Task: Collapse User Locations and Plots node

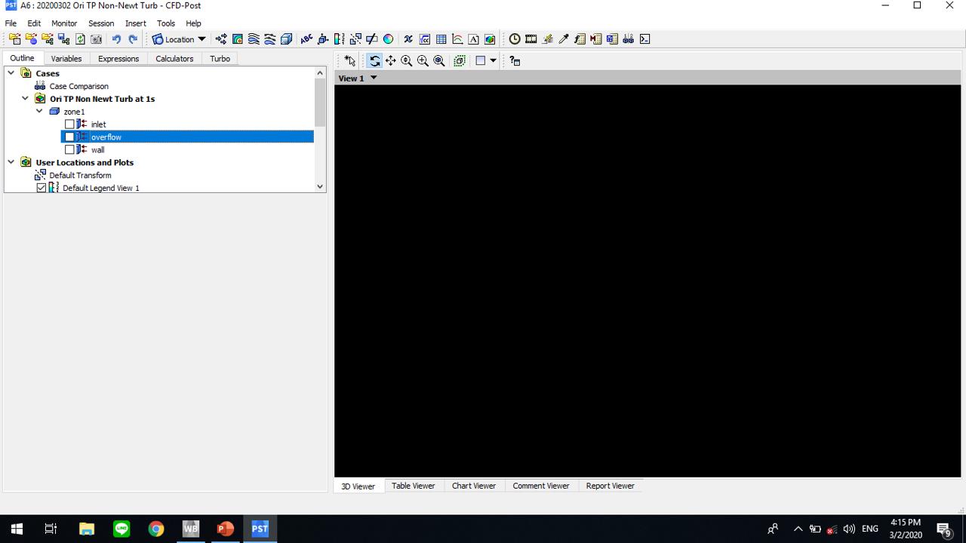Action: point(11,162)
